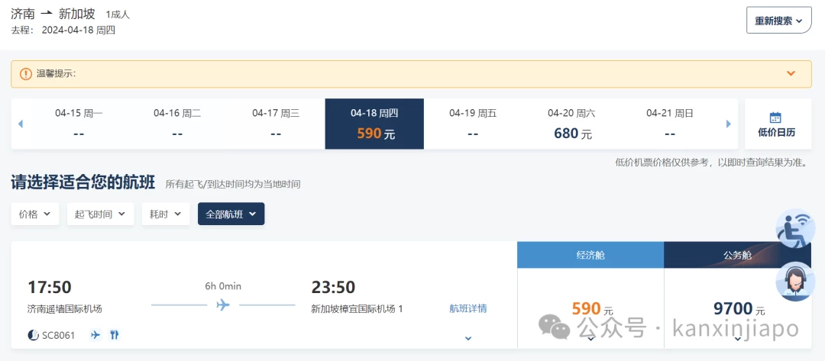Click the meal service icon beside SC8061

click(114, 335)
